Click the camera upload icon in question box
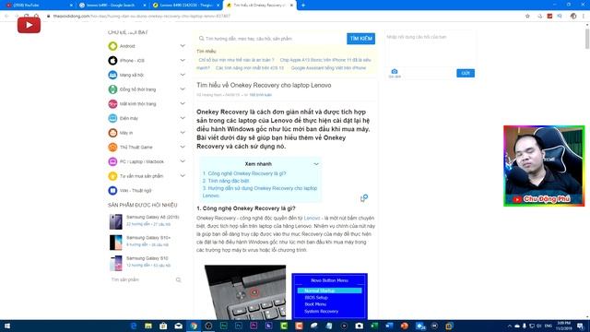590x332 pixels. (x=395, y=72)
